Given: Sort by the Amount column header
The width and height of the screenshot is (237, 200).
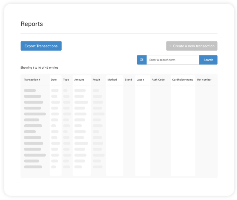Looking at the screenshot, I should 79,80.
